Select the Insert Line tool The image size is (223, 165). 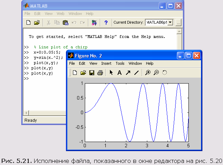coord(136,73)
